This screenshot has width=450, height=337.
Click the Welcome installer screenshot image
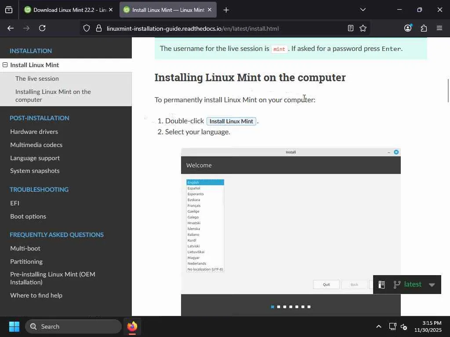pyautogui.click(x=291, y=232)
